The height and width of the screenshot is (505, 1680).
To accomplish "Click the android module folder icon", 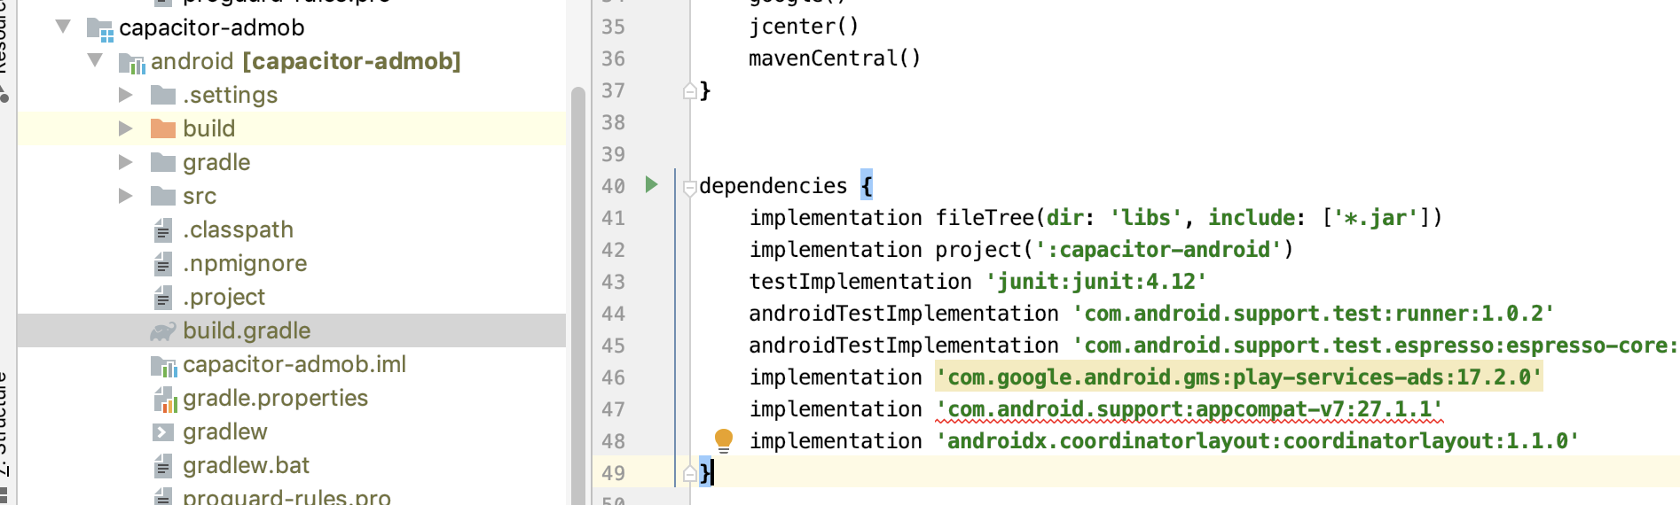I will point(132,63).
